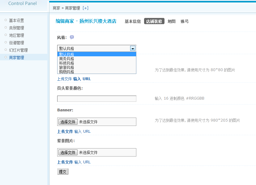Switch to the 地图 tab
The image size is (256, 185).
[x=171, y=21]
